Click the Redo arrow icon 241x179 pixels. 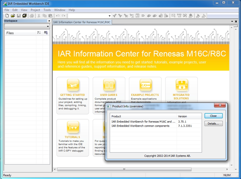63,16
